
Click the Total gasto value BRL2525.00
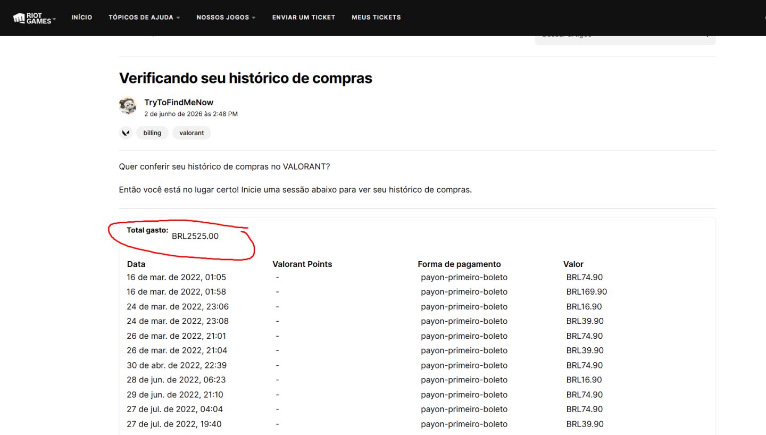pos(195,236)
